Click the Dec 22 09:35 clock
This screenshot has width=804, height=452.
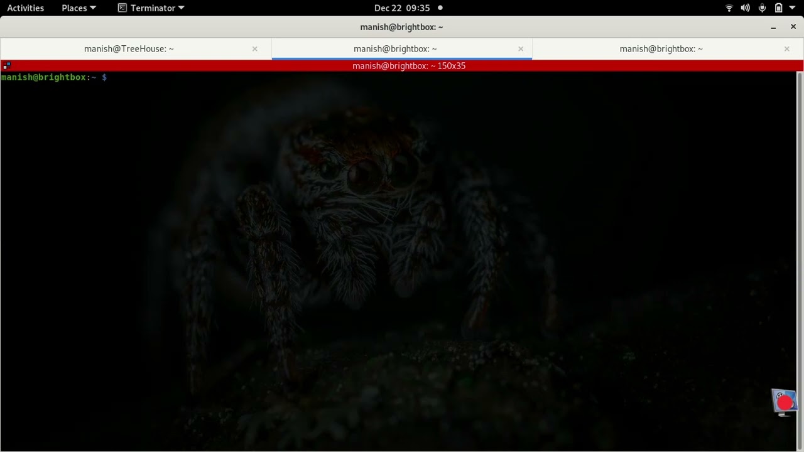(402, 8)
